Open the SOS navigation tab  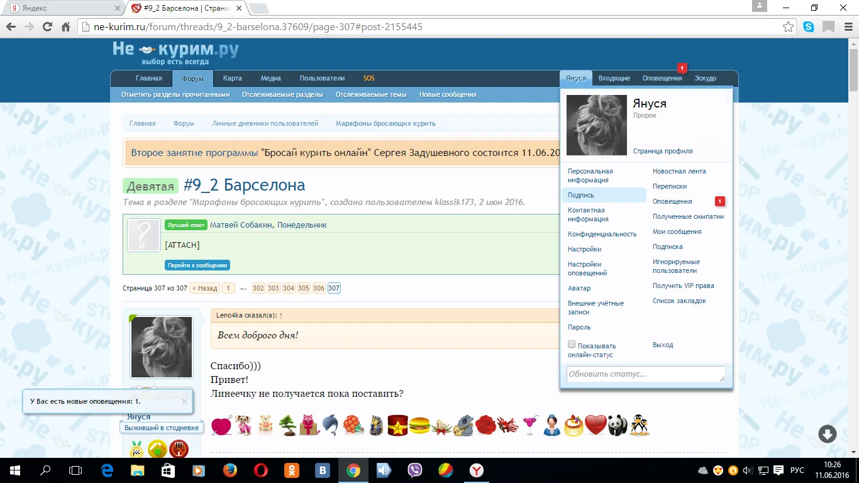click(369, 79)
